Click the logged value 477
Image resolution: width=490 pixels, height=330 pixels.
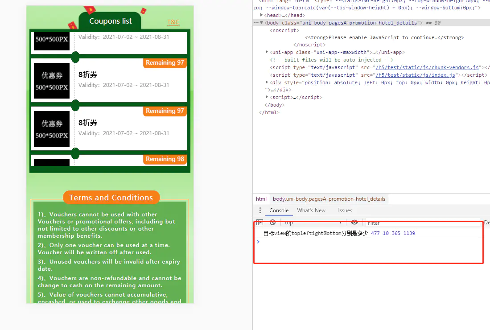375,233
